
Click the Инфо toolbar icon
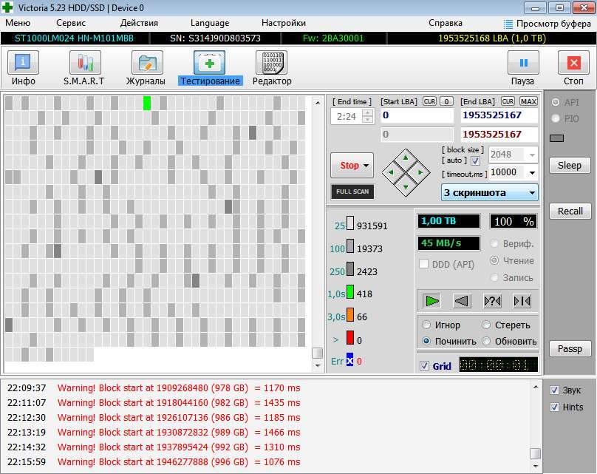tap(23, 64)
